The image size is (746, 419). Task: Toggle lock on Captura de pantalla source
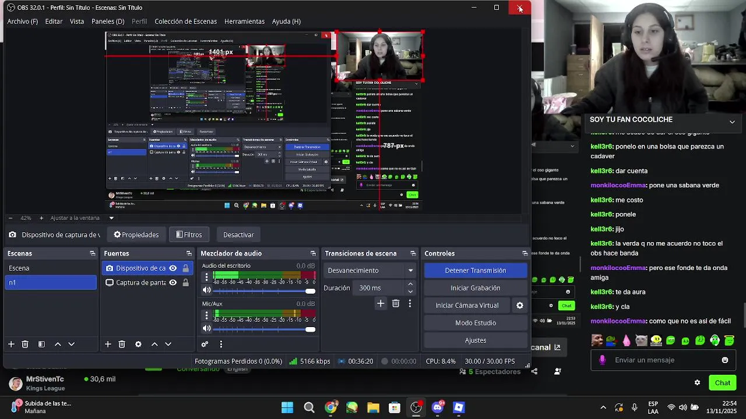pyautogui.click(x=185, y=283)
